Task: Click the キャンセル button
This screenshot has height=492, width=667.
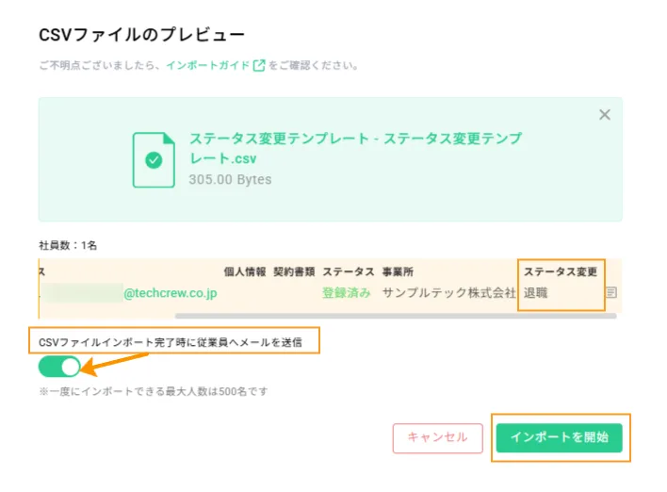Action: [438, 437]
